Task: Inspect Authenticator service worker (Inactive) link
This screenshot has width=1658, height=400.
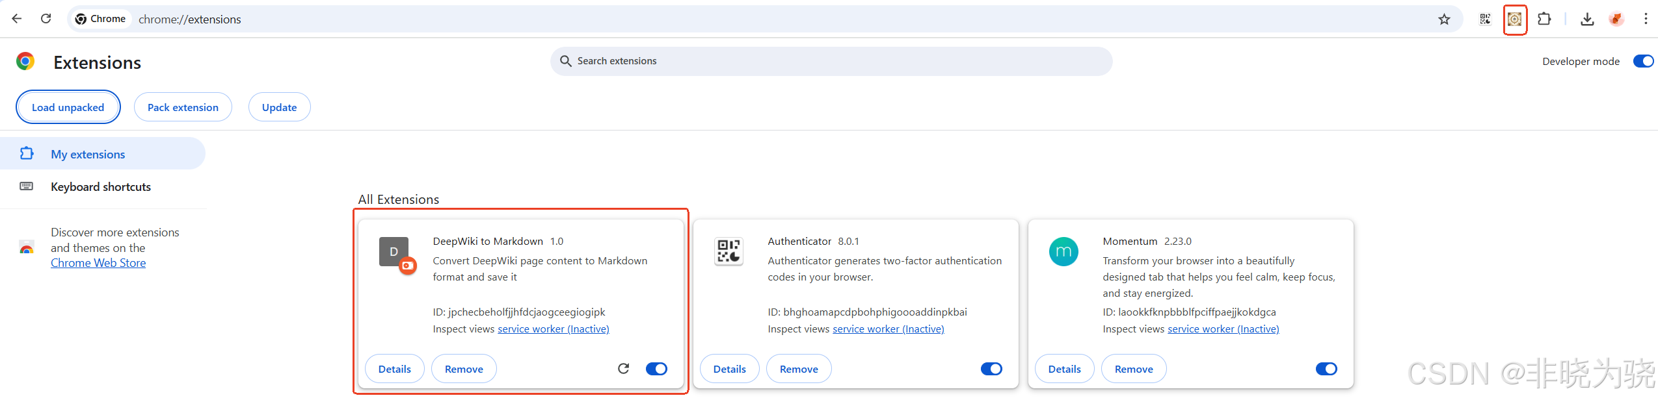Action: (x=889, y=329)
